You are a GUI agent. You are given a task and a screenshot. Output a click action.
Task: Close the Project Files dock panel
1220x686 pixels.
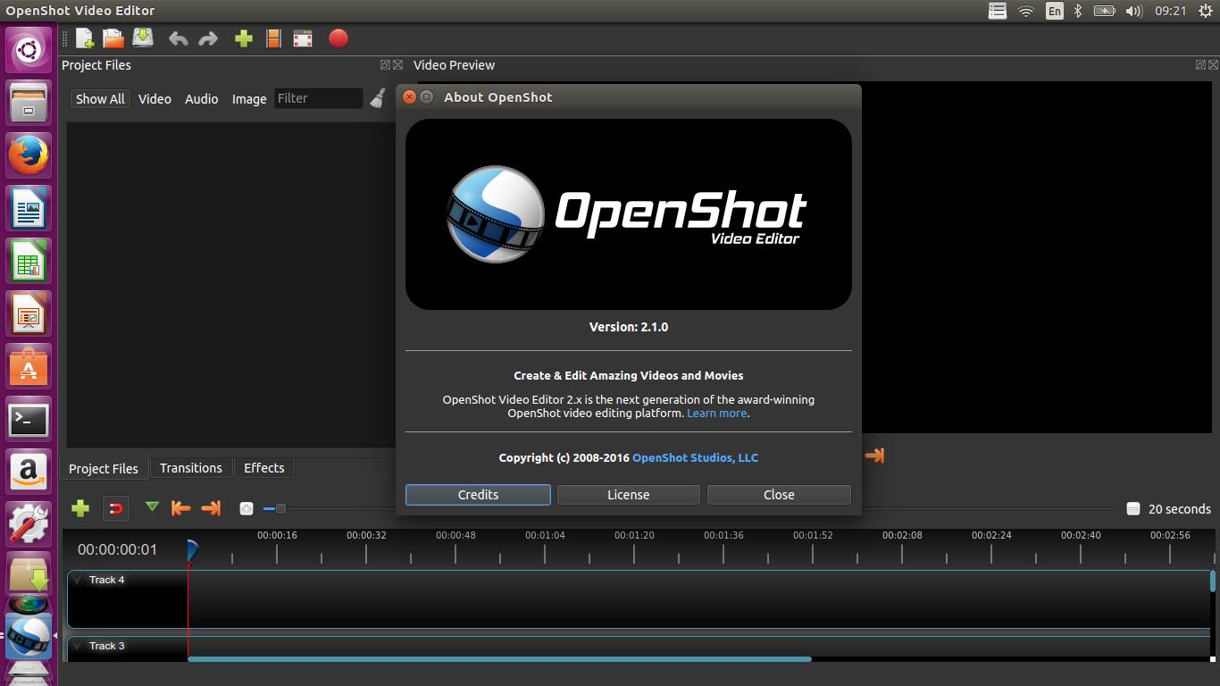pyautogui.click(x=398, y=64)
